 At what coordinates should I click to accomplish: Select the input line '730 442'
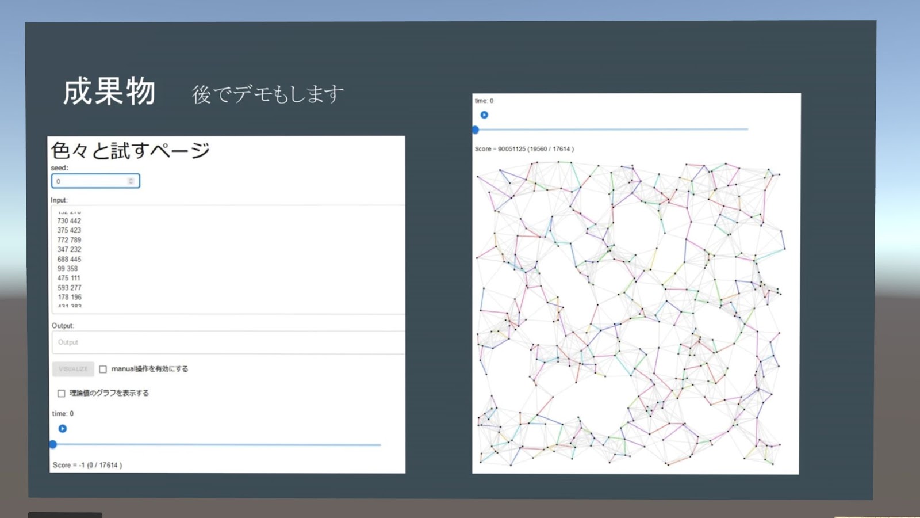coord(69,221)
